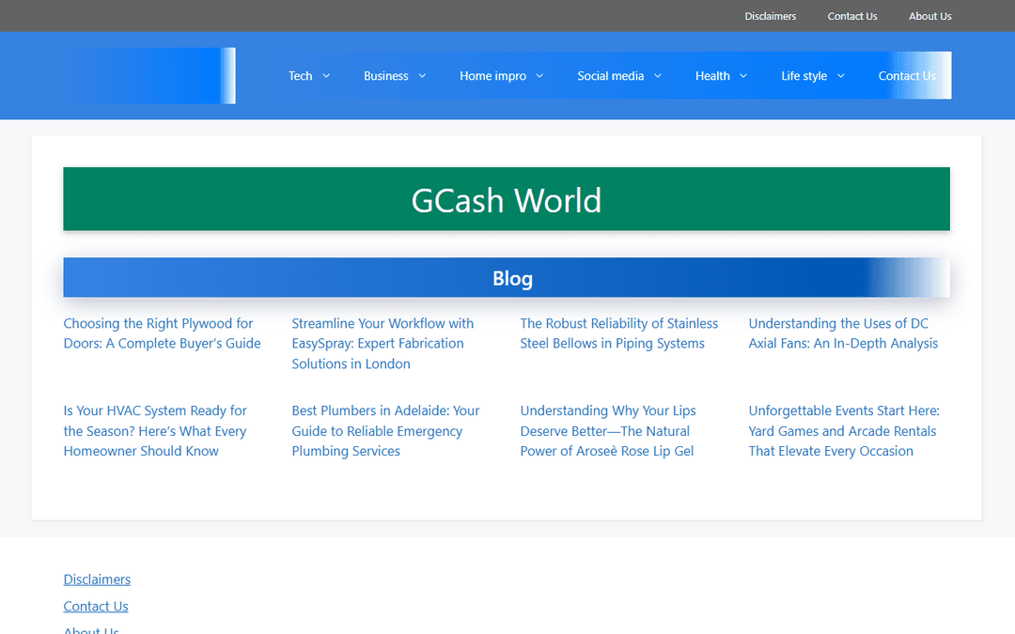Image resolution: width=1015 pixels, height=634 pixels.
Task: Open About Us in the top gray bar
Action: click(x=930, y=16)
